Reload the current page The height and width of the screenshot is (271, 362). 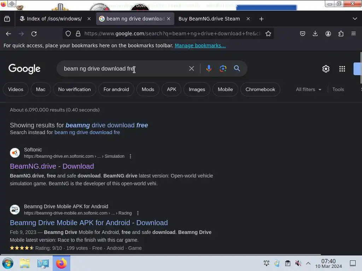(34, 34)
